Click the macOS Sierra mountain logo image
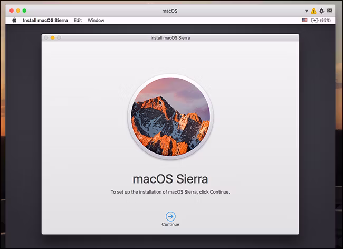This screenshot has width=343, height=249. click(170, 117)
